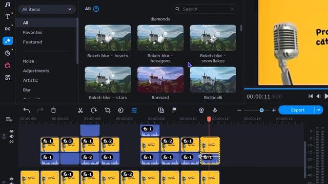Select the Bonnard effect thumbnail
Image resolution: width=328 pixels, height=184 pixels.
(x=160, y=80)
